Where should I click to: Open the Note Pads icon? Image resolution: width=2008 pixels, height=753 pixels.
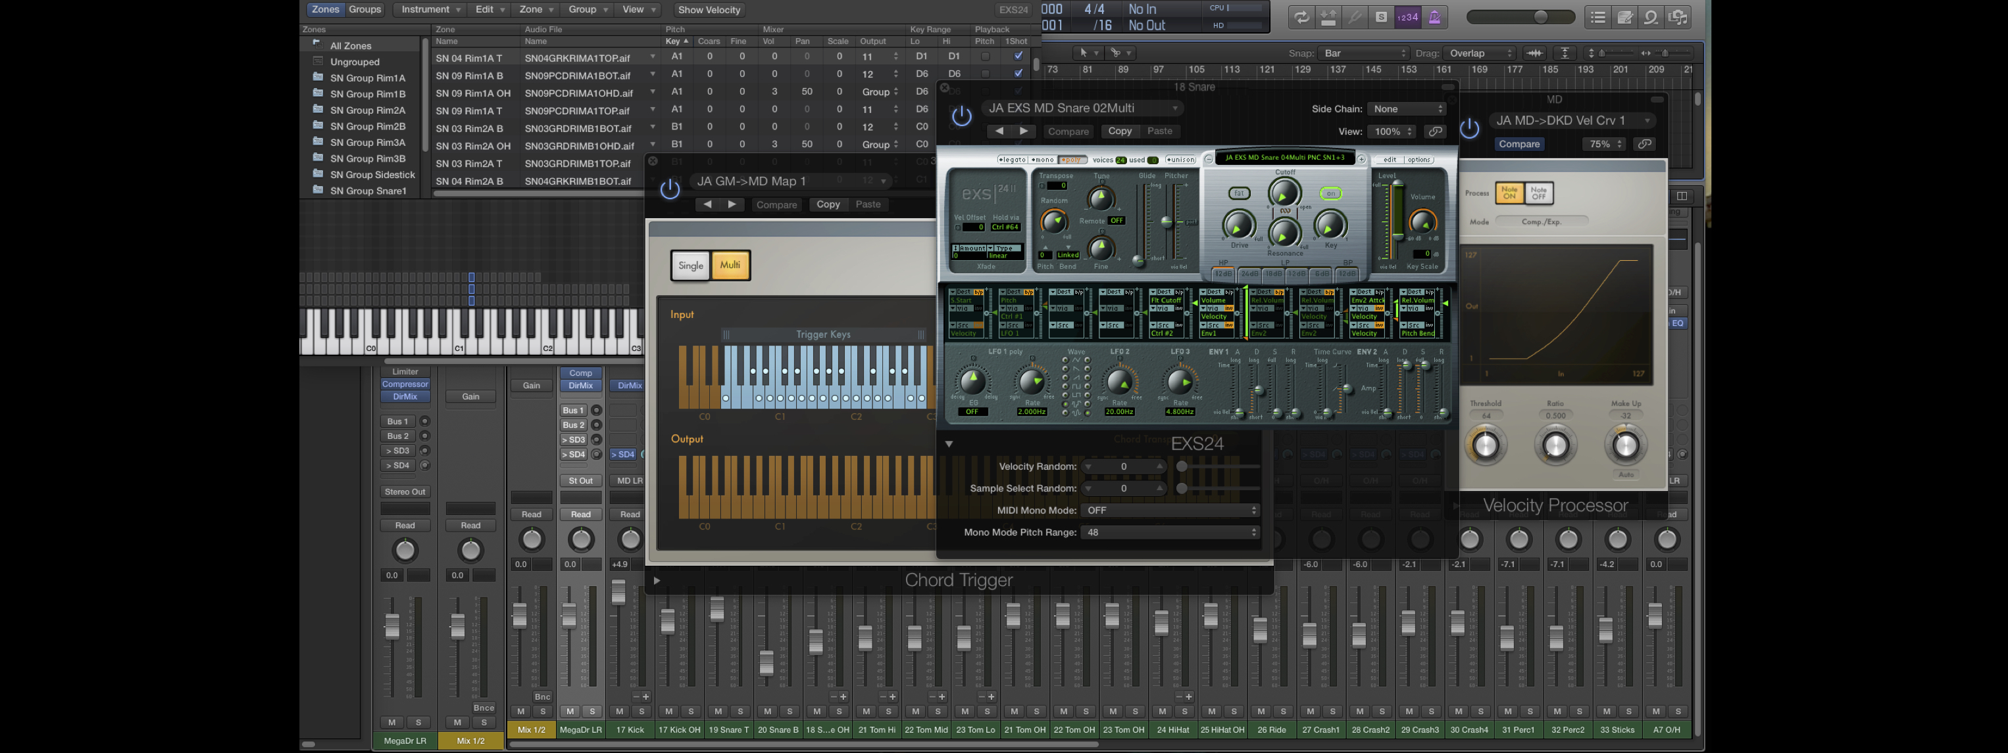click(1624, 17)
